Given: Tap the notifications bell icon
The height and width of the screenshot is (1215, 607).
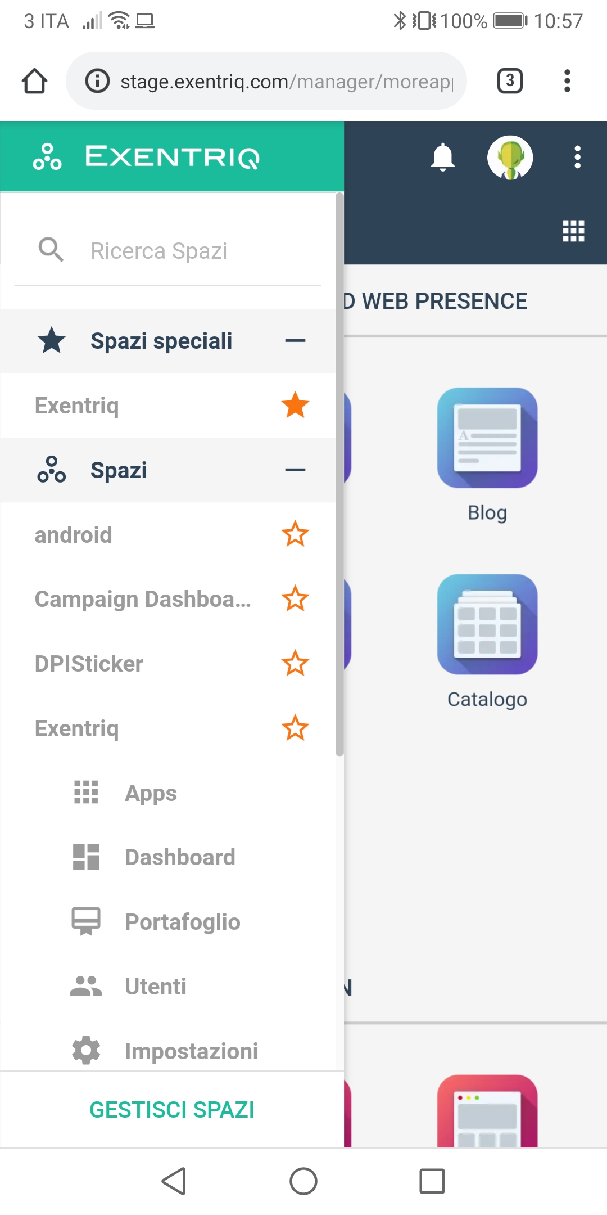Looking at the screenshot, I should pyautogui.click(x=443, y=157).
